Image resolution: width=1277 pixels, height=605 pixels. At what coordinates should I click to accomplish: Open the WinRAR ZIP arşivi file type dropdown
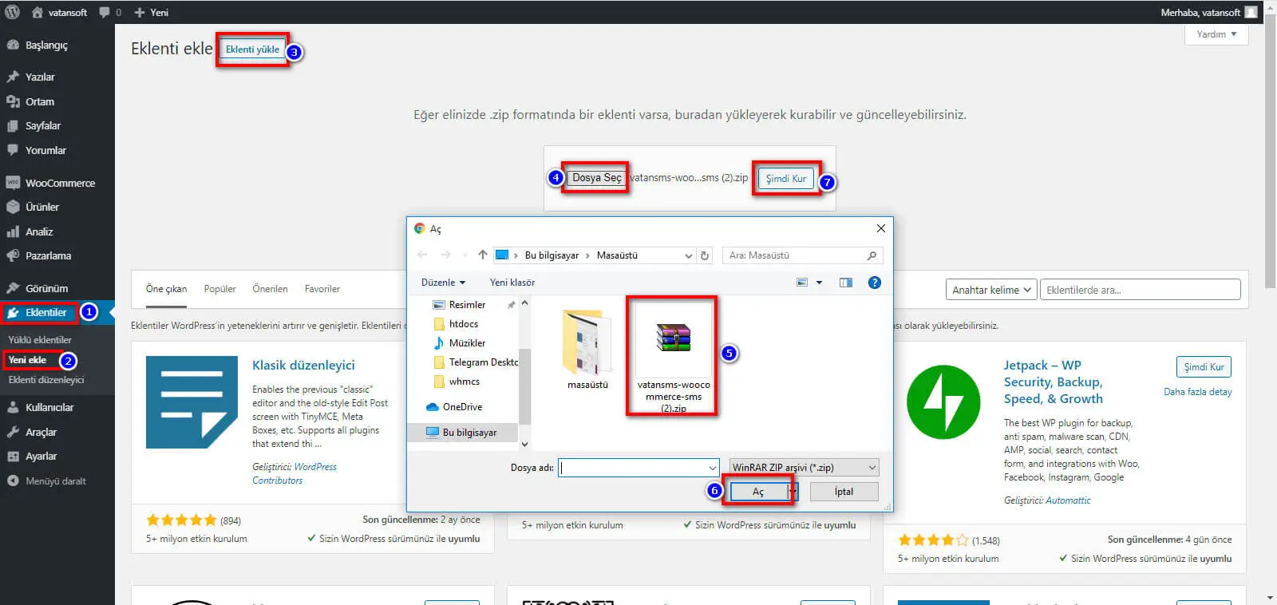805,467
